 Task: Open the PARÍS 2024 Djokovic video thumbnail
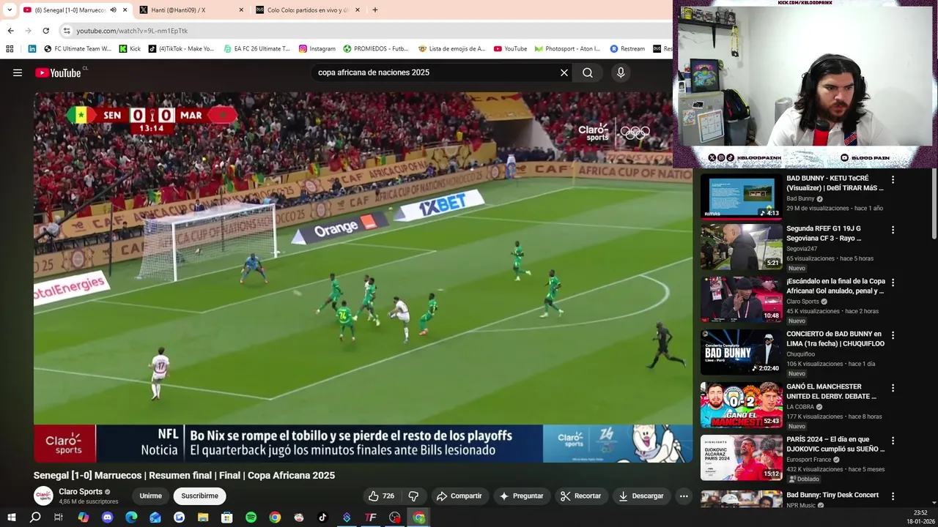click(741, 457)
